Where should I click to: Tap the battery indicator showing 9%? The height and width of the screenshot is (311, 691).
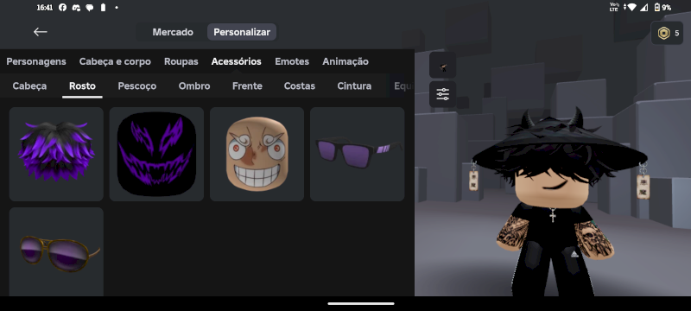[x=662, y=8]
